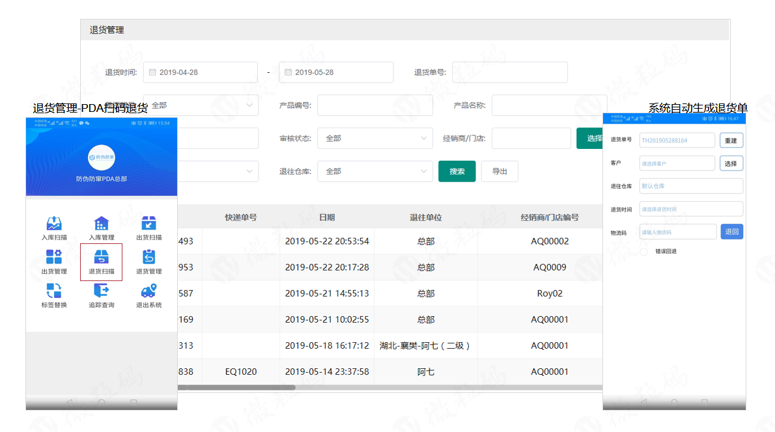Expand the 审核状态 dropdown
Screen dimensions: 775x432
(x=374, y=139)
